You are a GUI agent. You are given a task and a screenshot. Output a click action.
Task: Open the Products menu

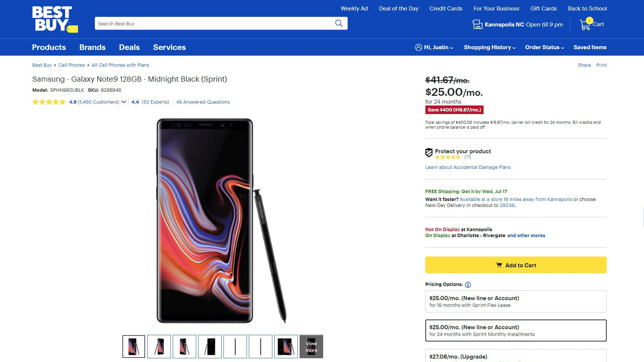coord(49,47)
